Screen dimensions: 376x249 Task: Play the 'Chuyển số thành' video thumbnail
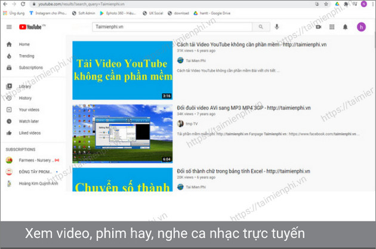click(122, 179)
